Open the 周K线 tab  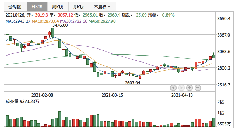point(58,7)
